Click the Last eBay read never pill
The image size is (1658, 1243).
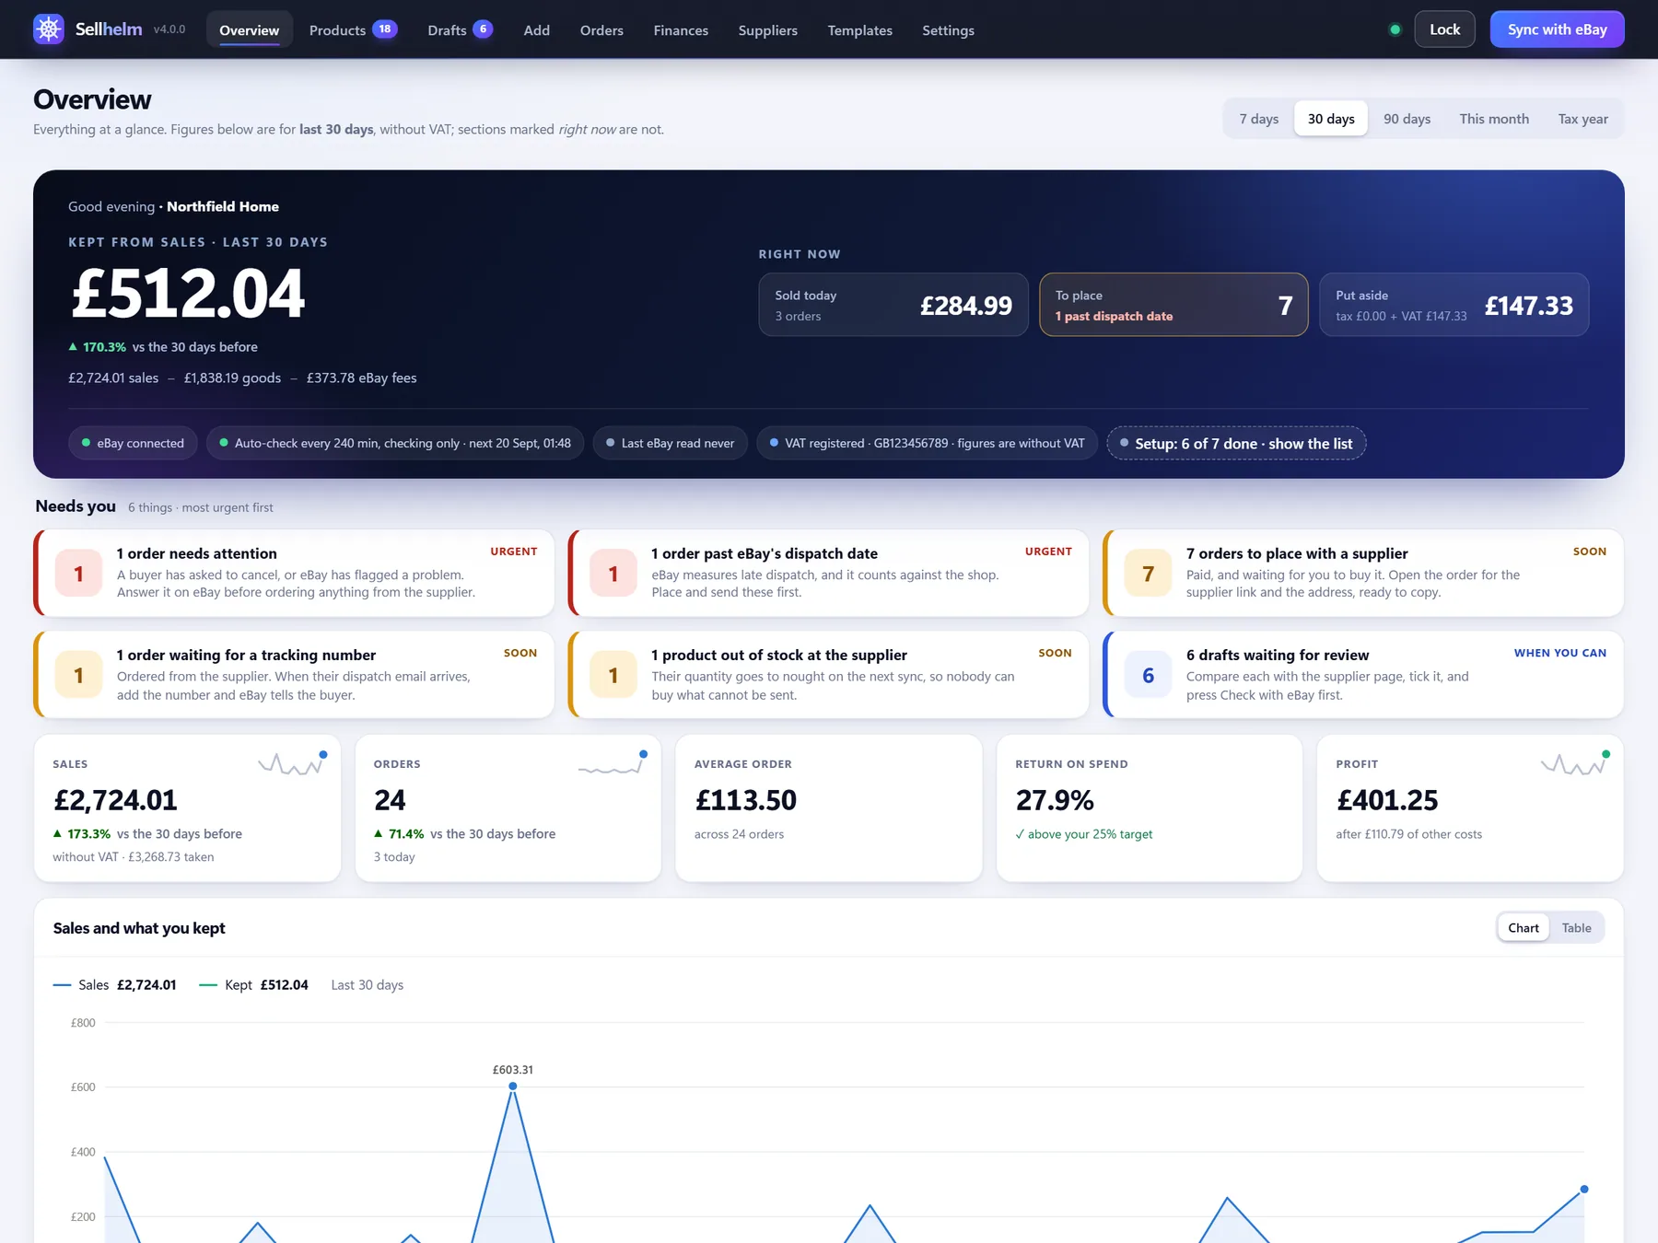670,443
